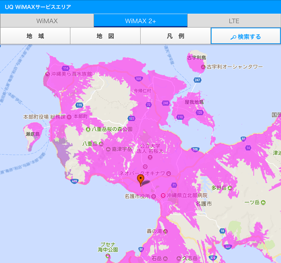Click the route 331 road shield
The height and width of the screenshot is (263, 281).
tap(228, 247)
